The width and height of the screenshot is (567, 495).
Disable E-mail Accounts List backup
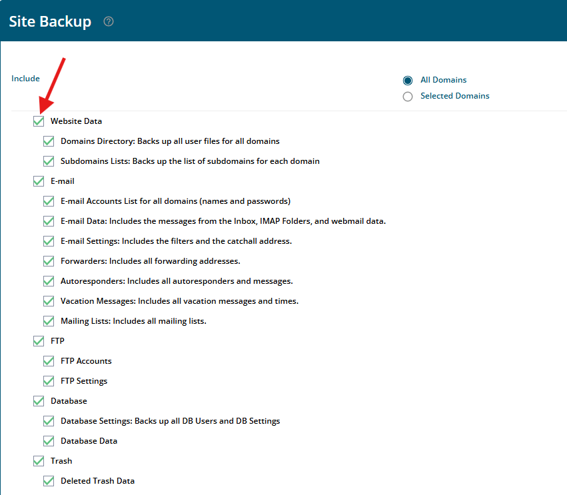point(49,201)
